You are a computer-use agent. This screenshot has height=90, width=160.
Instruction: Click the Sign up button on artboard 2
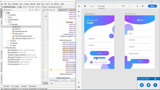[x=140, y=61]
